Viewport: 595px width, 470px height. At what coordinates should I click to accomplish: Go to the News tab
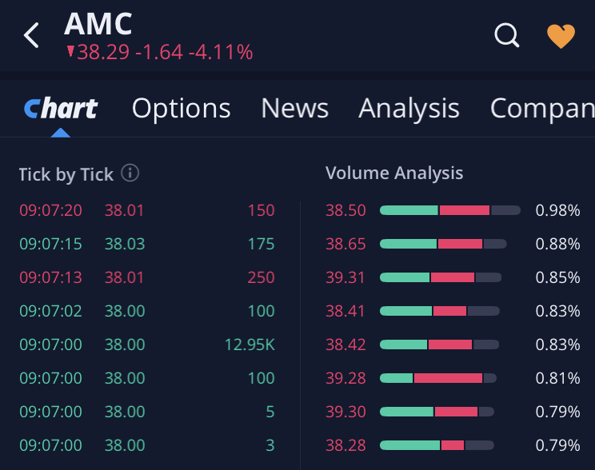[294, 109]
